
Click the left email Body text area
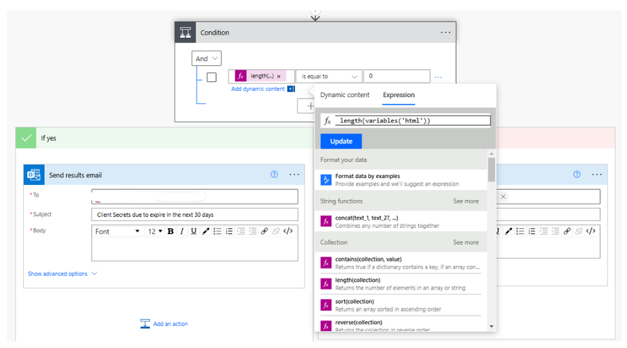pyautogui.click(x=195, y=250)
